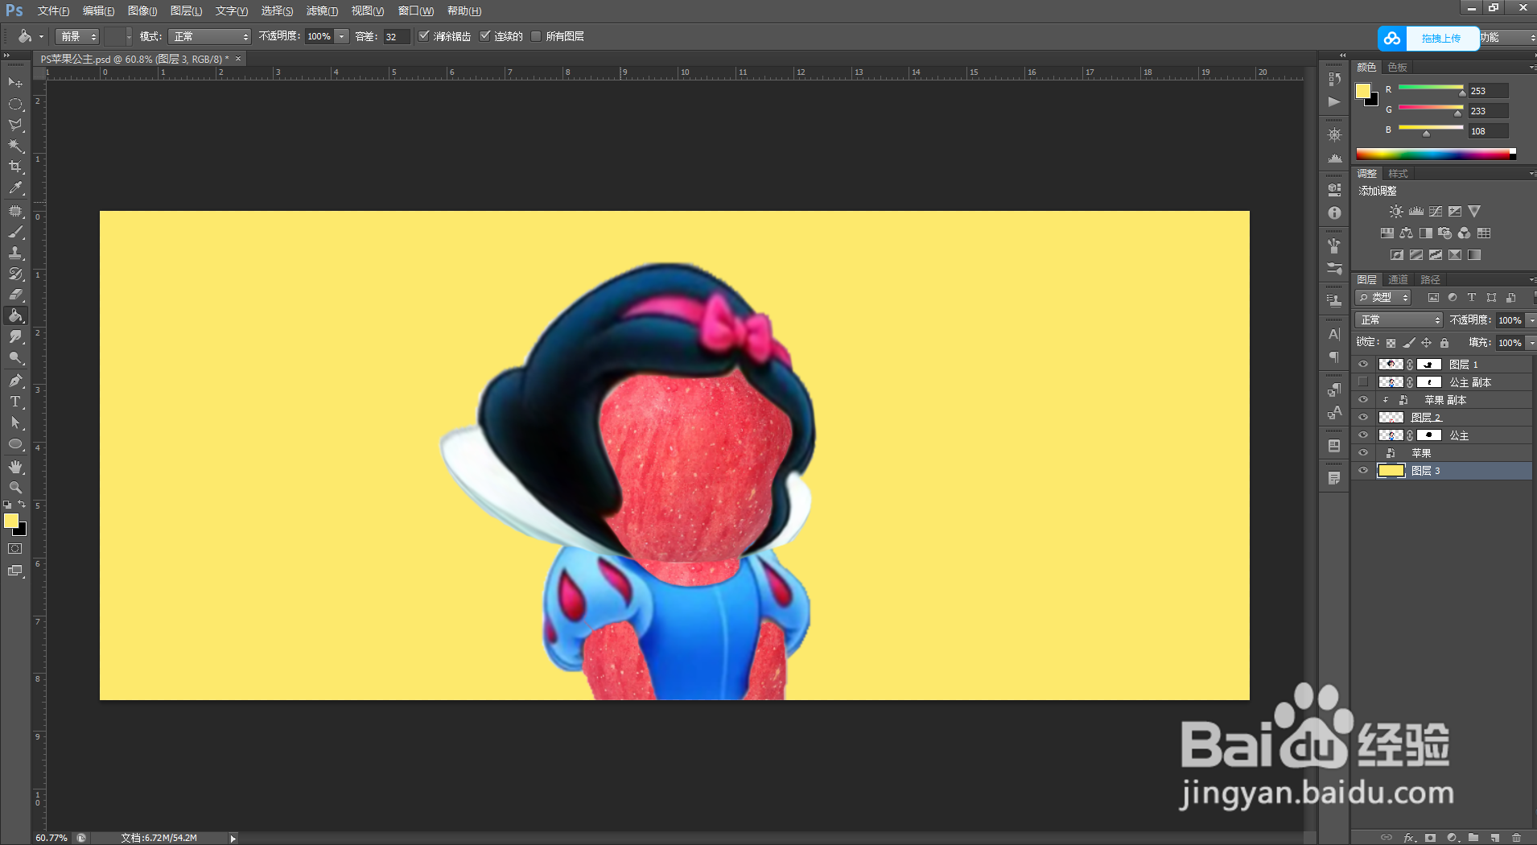
Task: Select the Crop tool
Action: (15, 167)
